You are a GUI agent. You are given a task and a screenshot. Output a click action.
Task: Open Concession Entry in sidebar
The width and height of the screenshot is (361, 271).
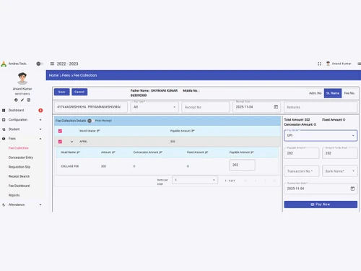(21, 158)
